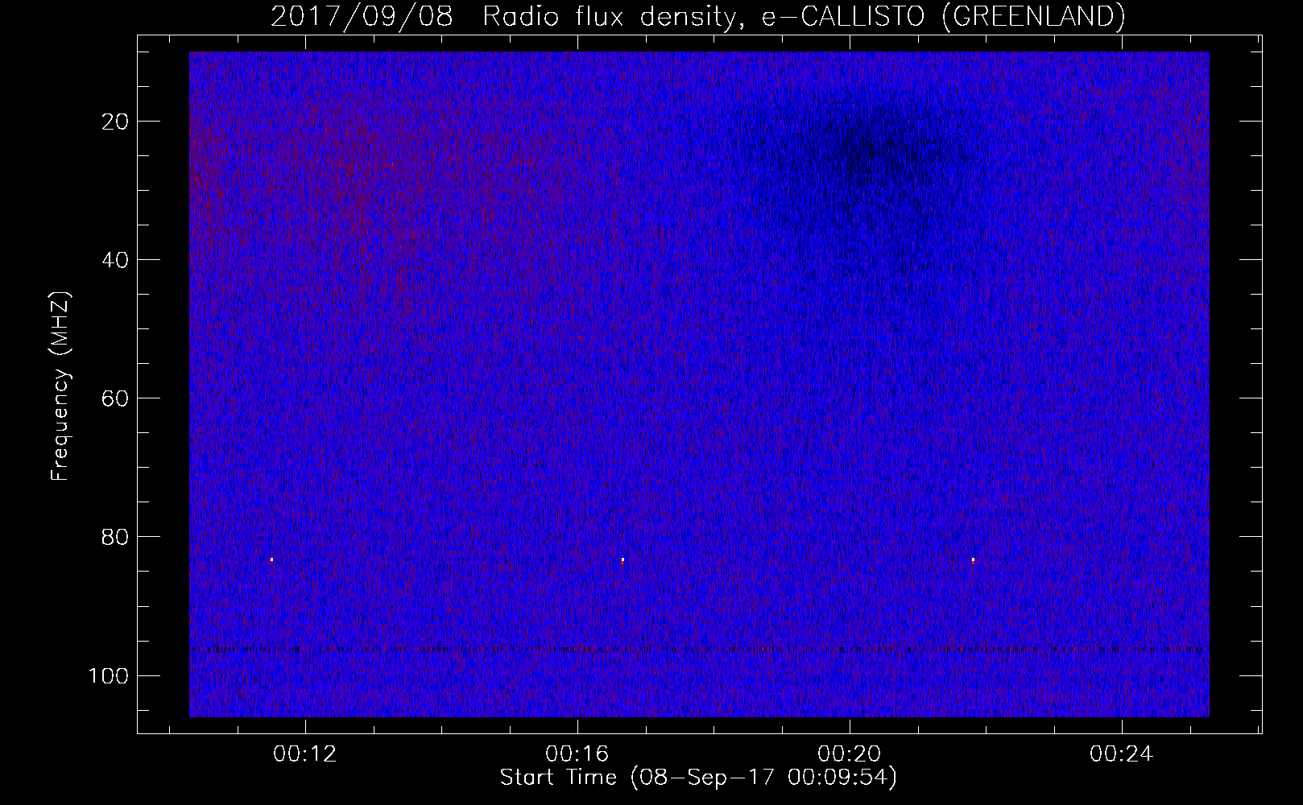Click the frequency tick label '100'

109,675
